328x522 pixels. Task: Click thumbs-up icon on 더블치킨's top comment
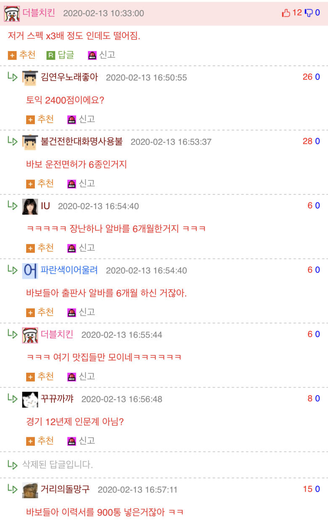286,13
